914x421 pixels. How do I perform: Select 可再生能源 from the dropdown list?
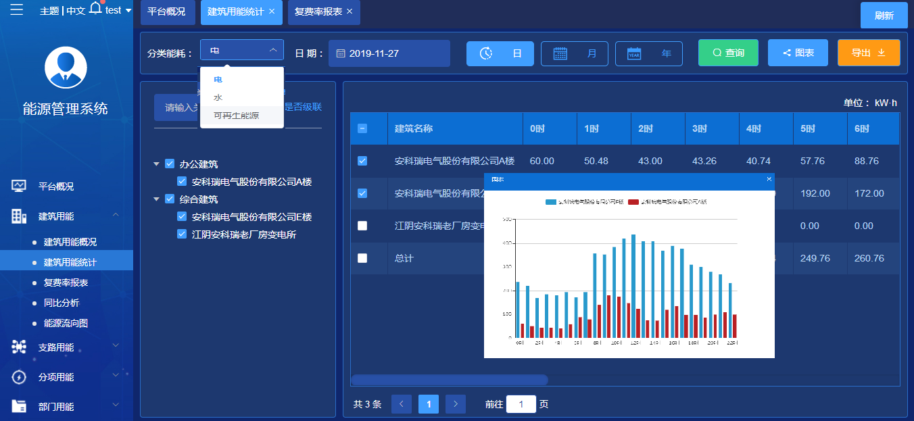pos(241,116)
